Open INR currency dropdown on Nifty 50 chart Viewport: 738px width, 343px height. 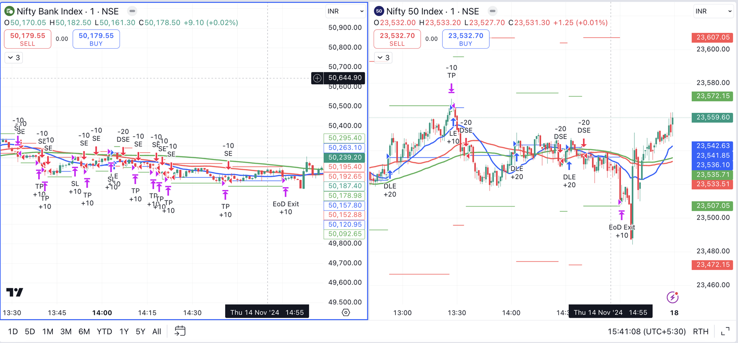pos(713,11)
